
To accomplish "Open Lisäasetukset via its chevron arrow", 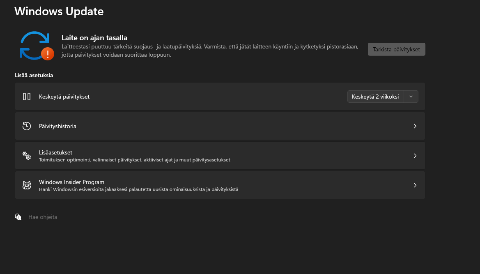I will (x=415, y=156).
